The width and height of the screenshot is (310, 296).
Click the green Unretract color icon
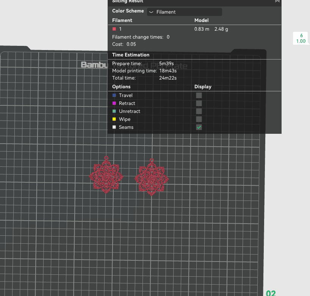(114, 111)
